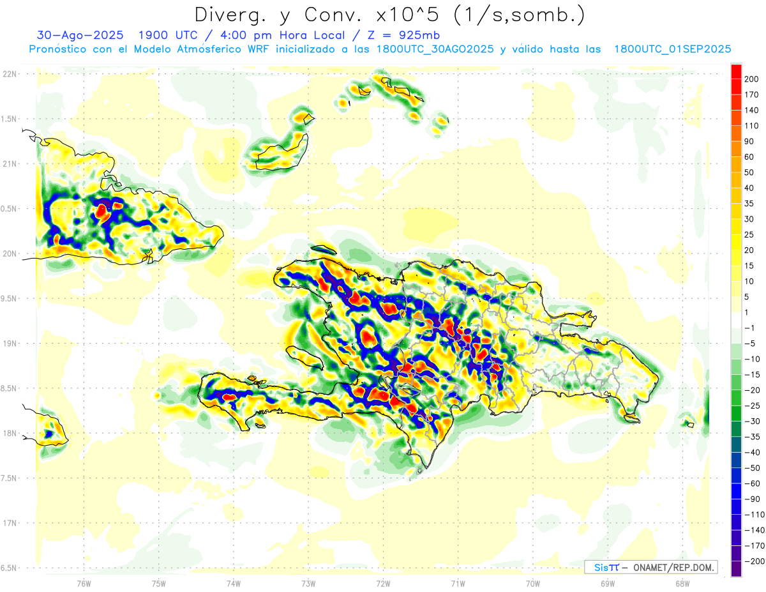Viewport: 766px width, 592px height.
Task: Click the "72W" longitude label
Action: [383, 583]
